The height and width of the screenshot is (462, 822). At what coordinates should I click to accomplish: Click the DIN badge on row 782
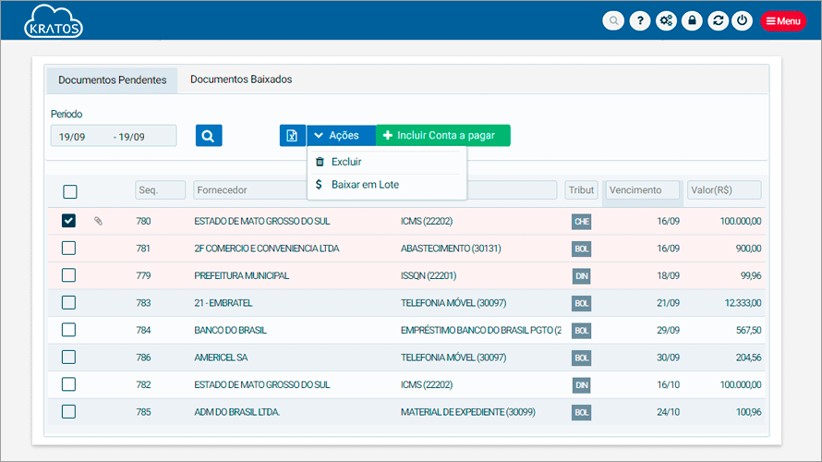(x=581, y=385)
